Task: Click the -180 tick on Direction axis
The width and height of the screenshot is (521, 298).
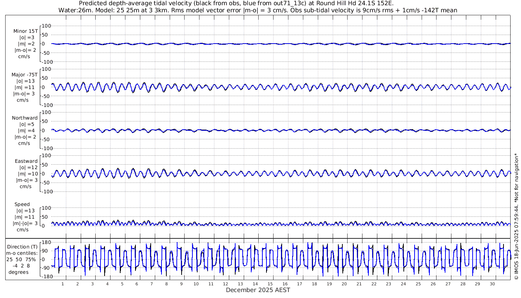Action: [45, 277]
